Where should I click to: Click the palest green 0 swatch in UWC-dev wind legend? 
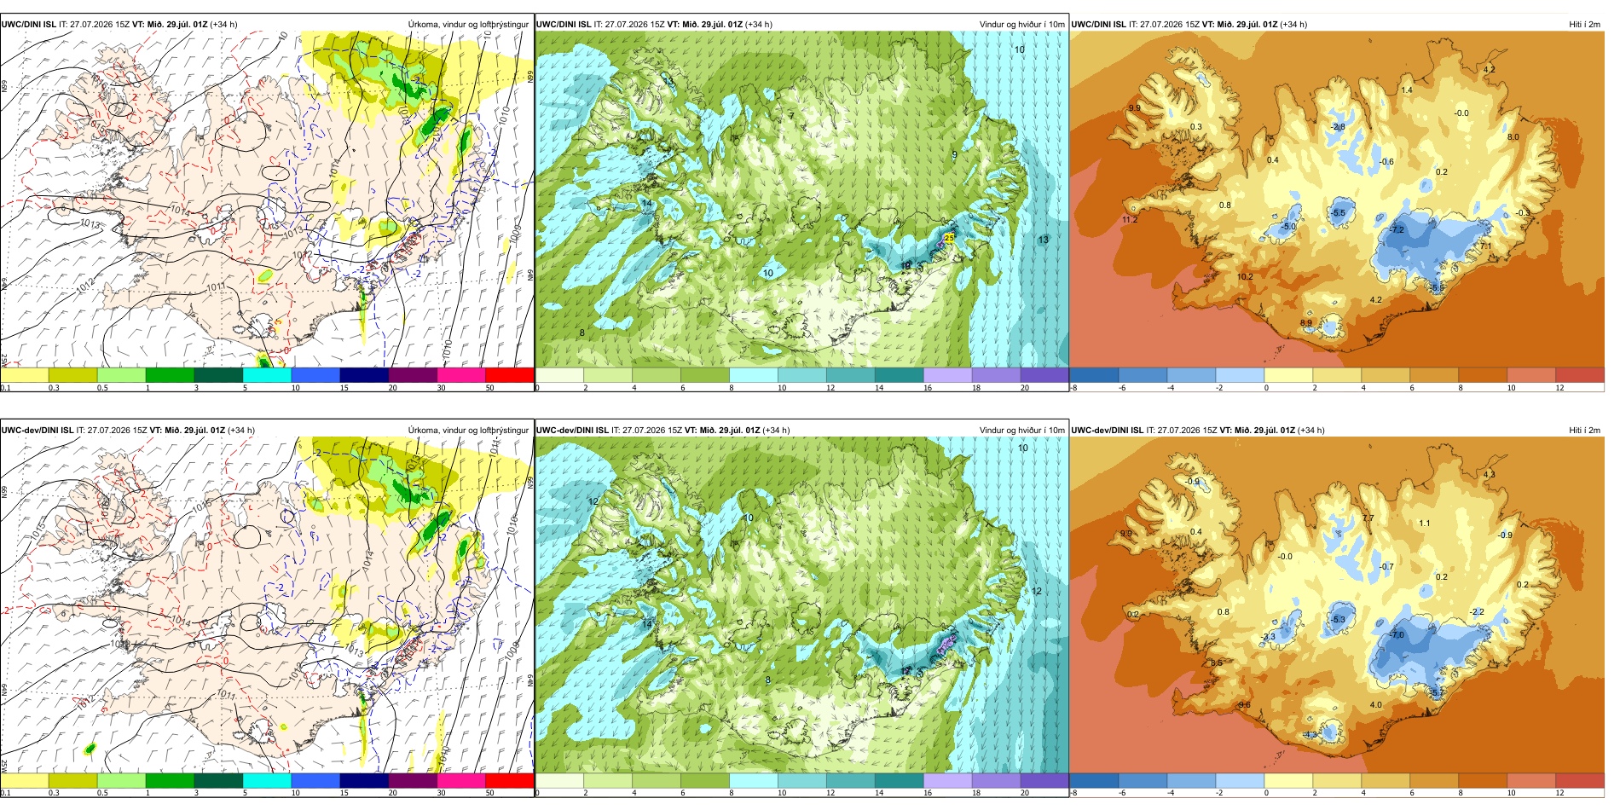559,781
